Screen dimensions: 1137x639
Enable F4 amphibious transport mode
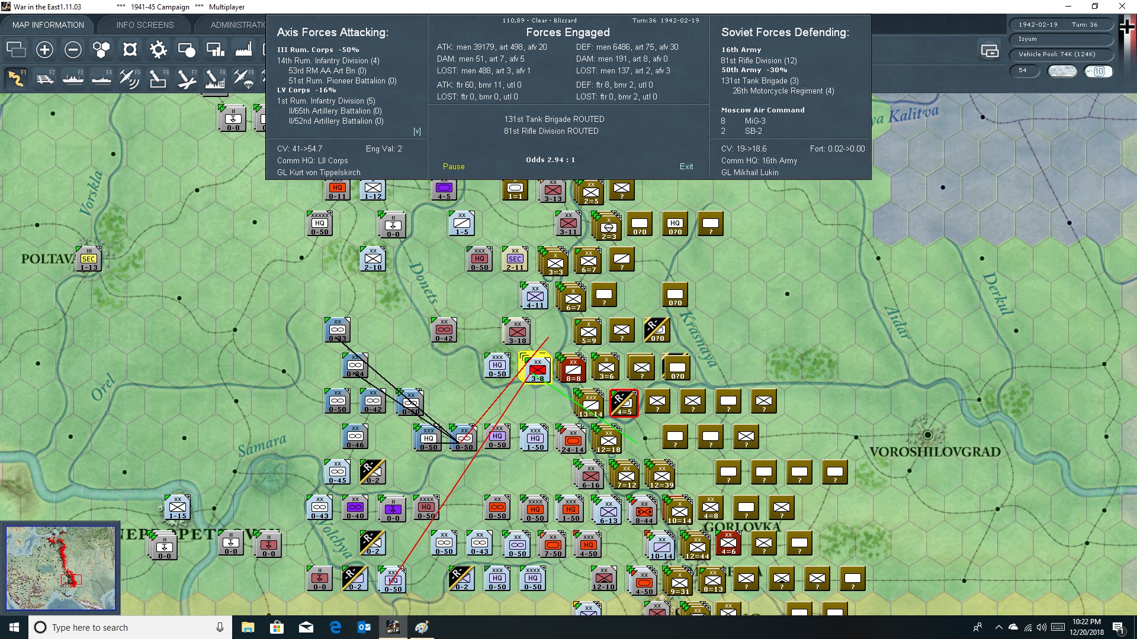101,78
